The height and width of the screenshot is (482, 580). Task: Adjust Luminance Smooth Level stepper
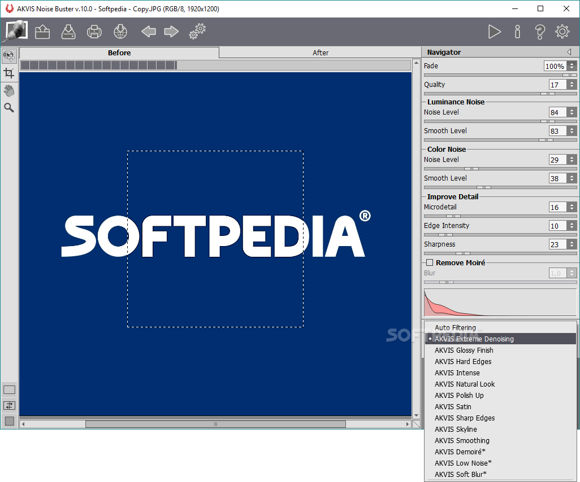tap(572, 131)
